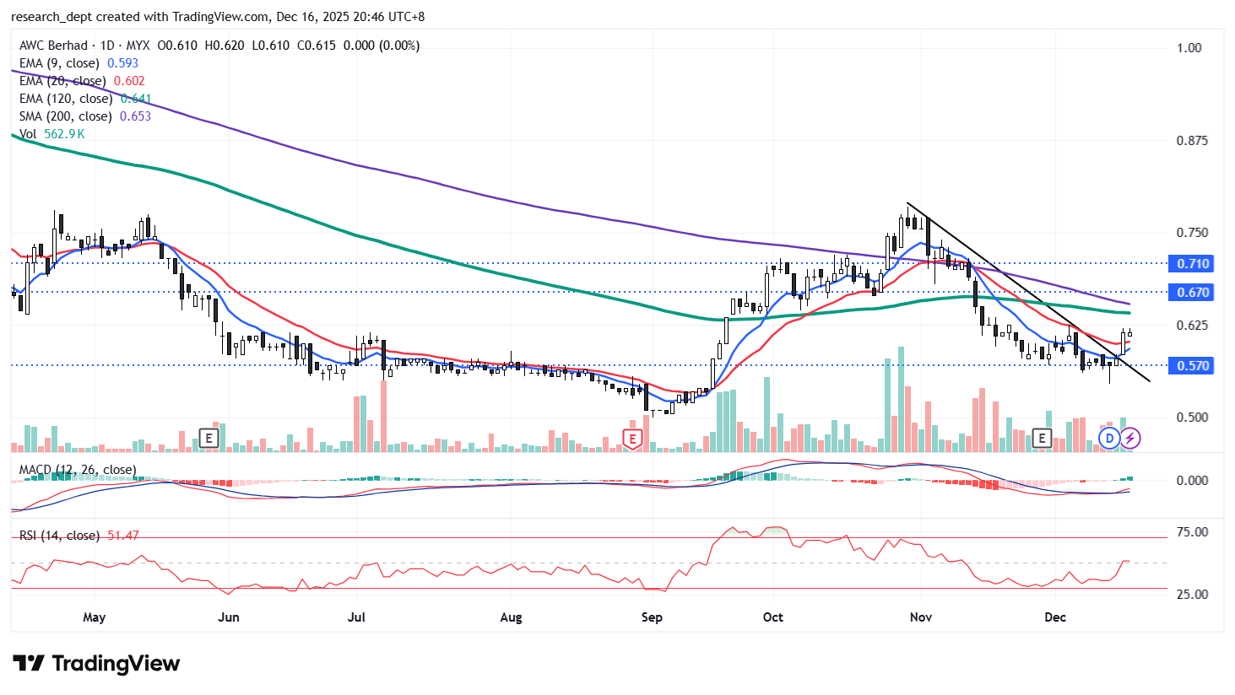The image size is (1235, 695).
Task: Click the TradingView logo icon at bottom
Action: tap(28, 664)
